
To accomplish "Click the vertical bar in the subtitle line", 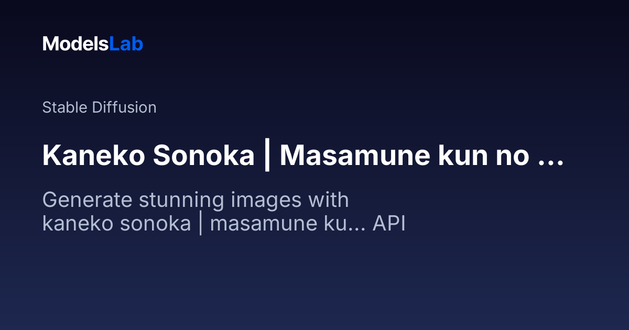I will (201, 224).
